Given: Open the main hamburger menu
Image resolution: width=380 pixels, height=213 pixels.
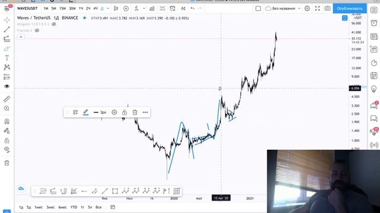Looking at the screenshot, I should click(7, 9).
